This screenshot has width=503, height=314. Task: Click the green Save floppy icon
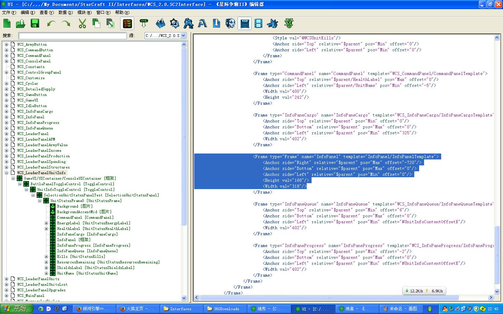(x=35, y=23)
